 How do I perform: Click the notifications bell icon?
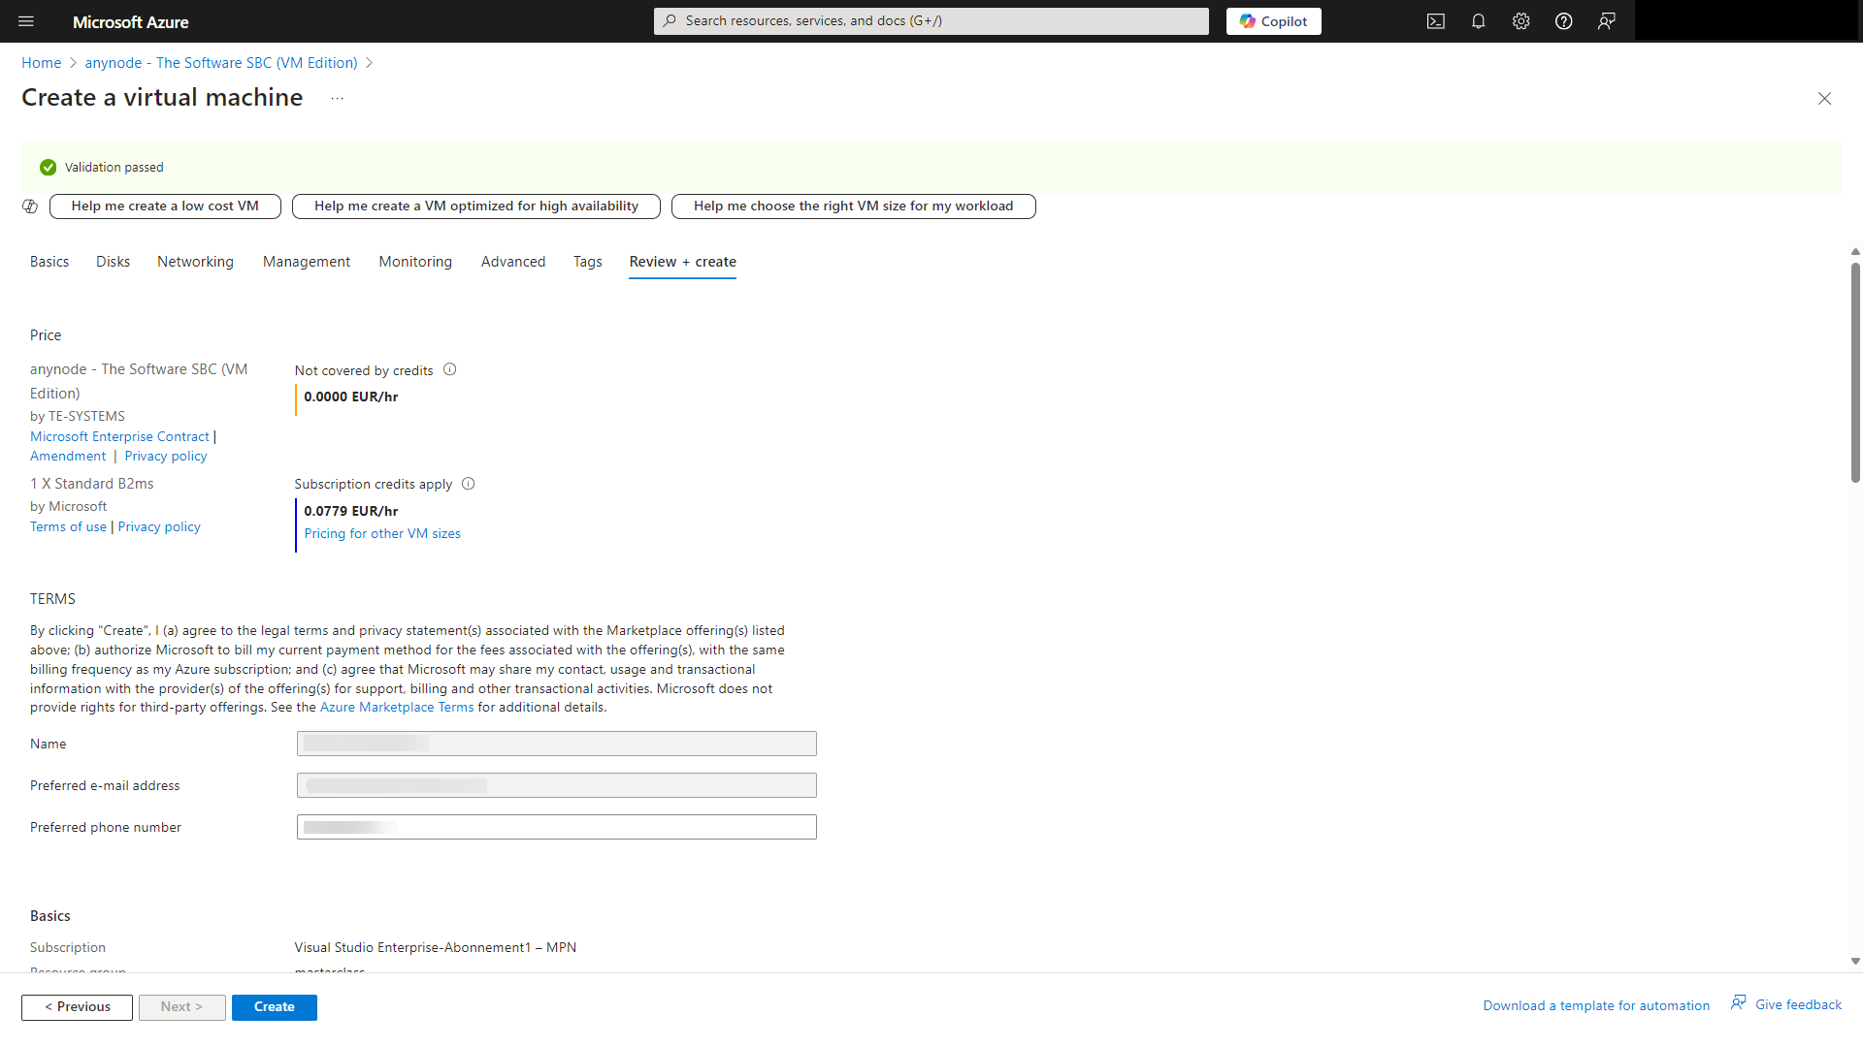[x=1478, y=21]
